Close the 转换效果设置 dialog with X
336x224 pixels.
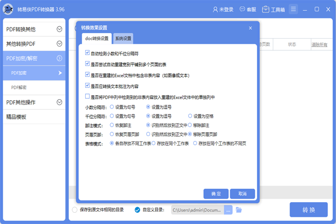point(250,27)
